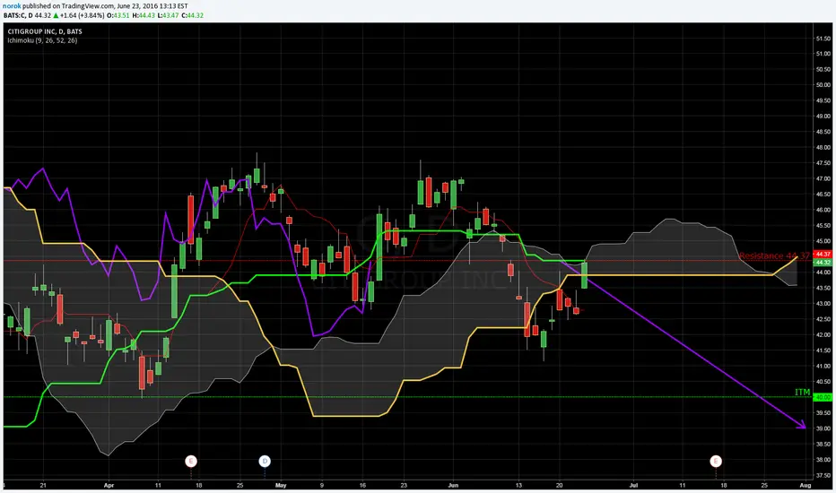Click the 'BATS:C, D' symbol text in header

(18, 15)
